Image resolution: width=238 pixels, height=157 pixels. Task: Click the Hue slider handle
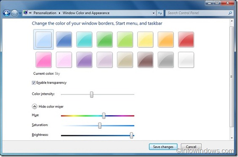[104, 116]
